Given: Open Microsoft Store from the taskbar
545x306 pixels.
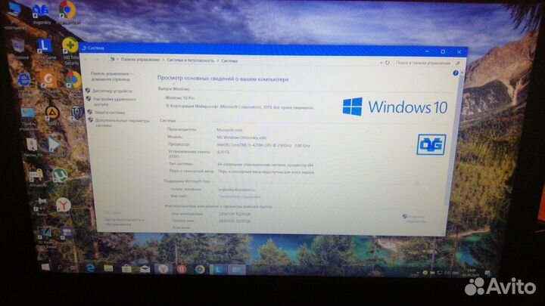Looking at the screenshot, I should point(126,268).
